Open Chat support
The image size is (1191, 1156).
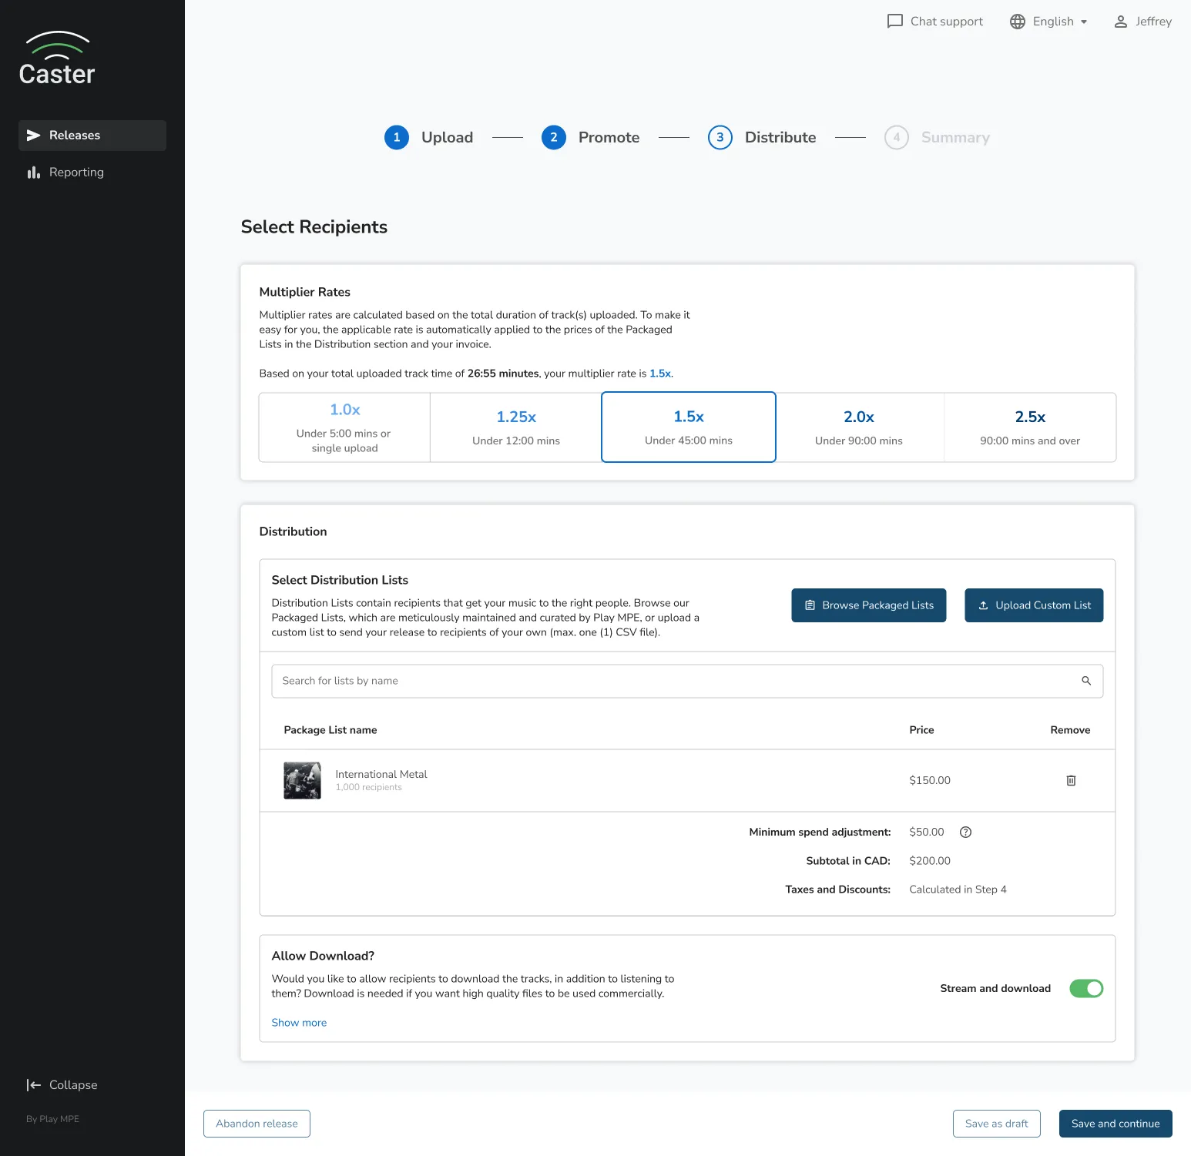coord(934,21)
